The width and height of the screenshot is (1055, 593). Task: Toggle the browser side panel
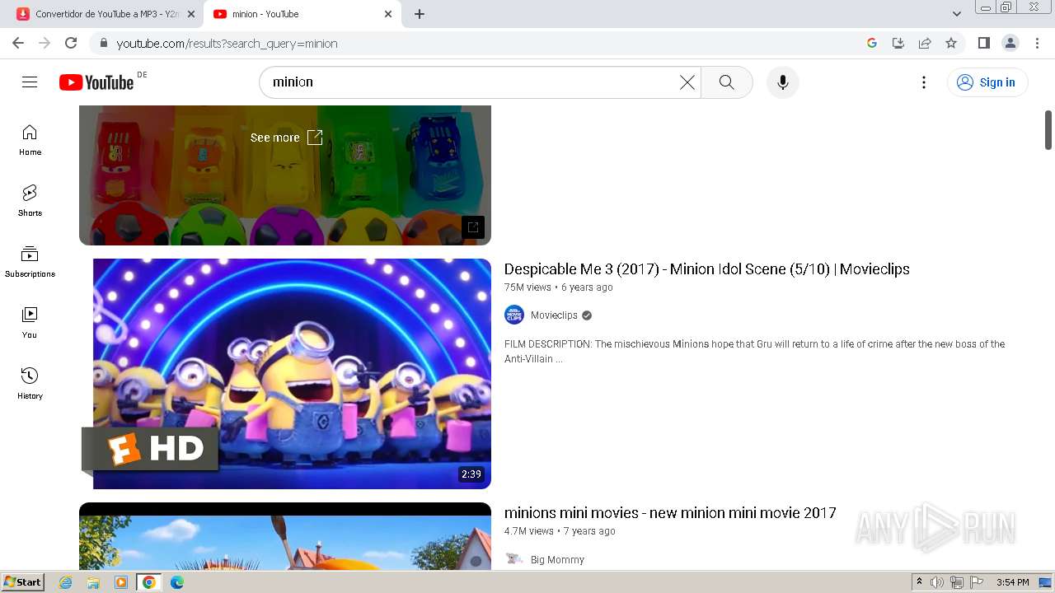(x=983, y=43)
